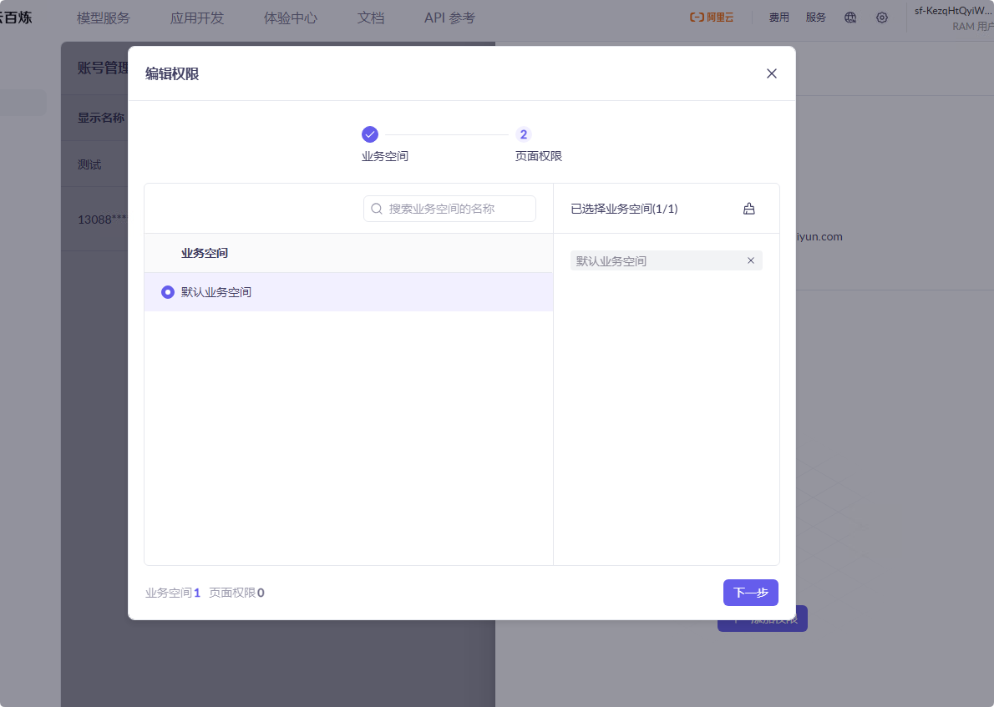The height and width of the screenshot is (707, 994).
Task: Open the 费用 billing link
Action: click(778, 17)
